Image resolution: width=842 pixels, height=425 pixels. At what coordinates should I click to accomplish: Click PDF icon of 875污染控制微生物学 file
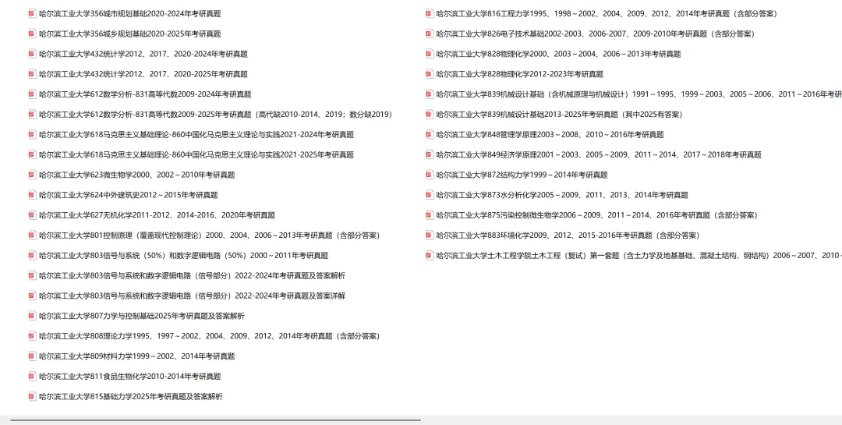(x=430, y=215)
